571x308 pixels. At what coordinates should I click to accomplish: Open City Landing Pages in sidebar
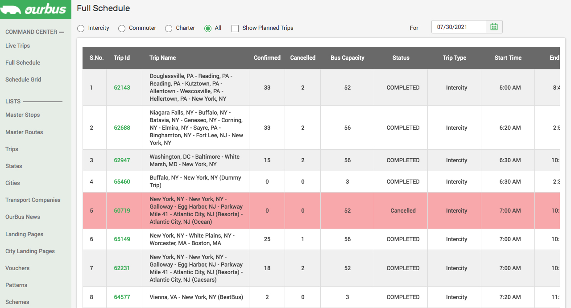(x=30, y=251)
